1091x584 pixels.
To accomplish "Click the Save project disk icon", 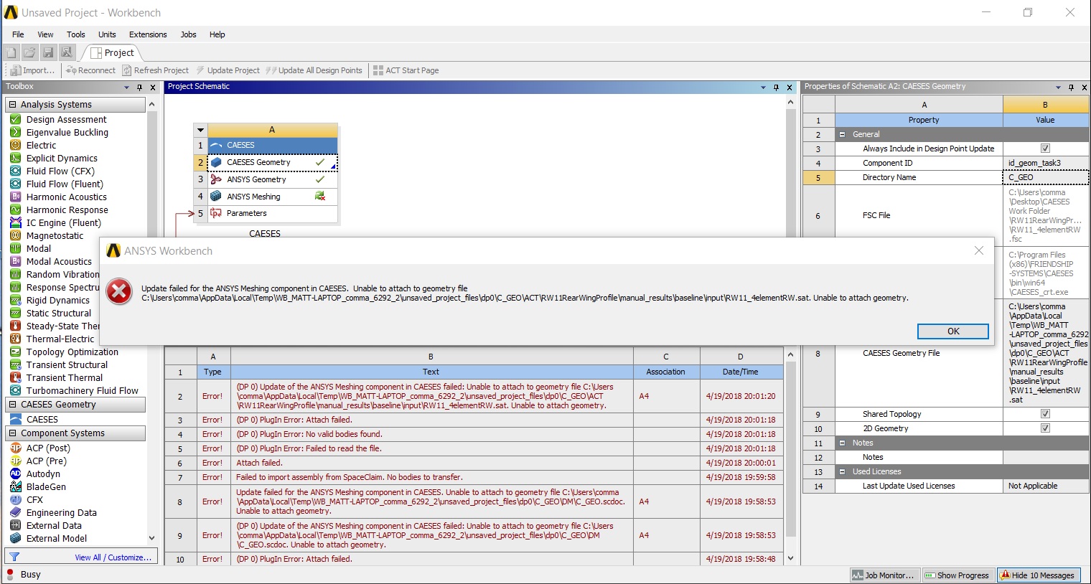I will [48, 52].
